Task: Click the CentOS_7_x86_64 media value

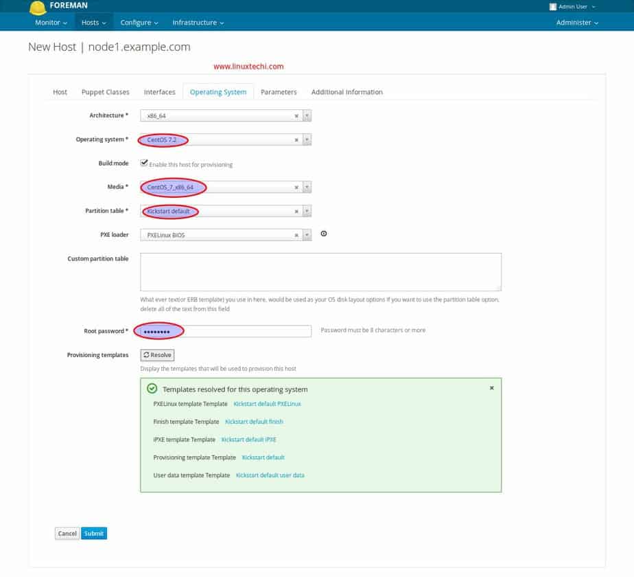Action: pyautogui.click(x=170, y=187)
